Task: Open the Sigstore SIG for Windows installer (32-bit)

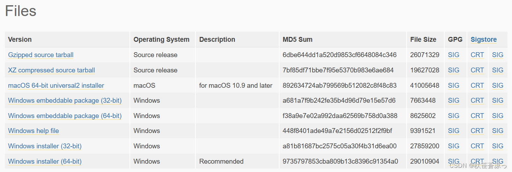Action: click(498, 146)
